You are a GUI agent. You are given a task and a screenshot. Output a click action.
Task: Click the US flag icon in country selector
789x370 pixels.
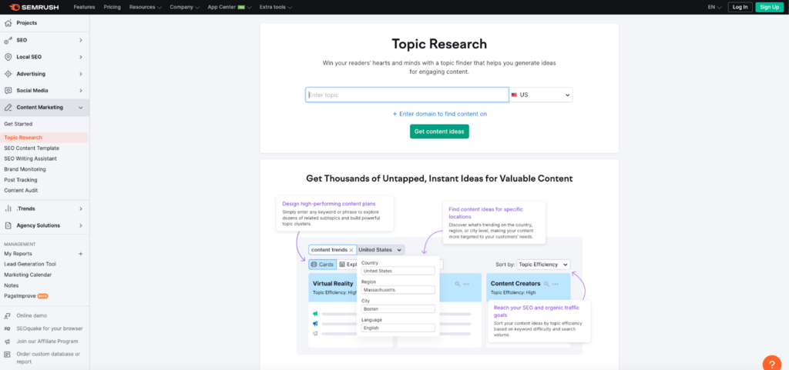point(514,95)
